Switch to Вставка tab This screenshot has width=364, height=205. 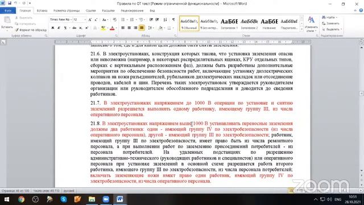pos(42,11)
